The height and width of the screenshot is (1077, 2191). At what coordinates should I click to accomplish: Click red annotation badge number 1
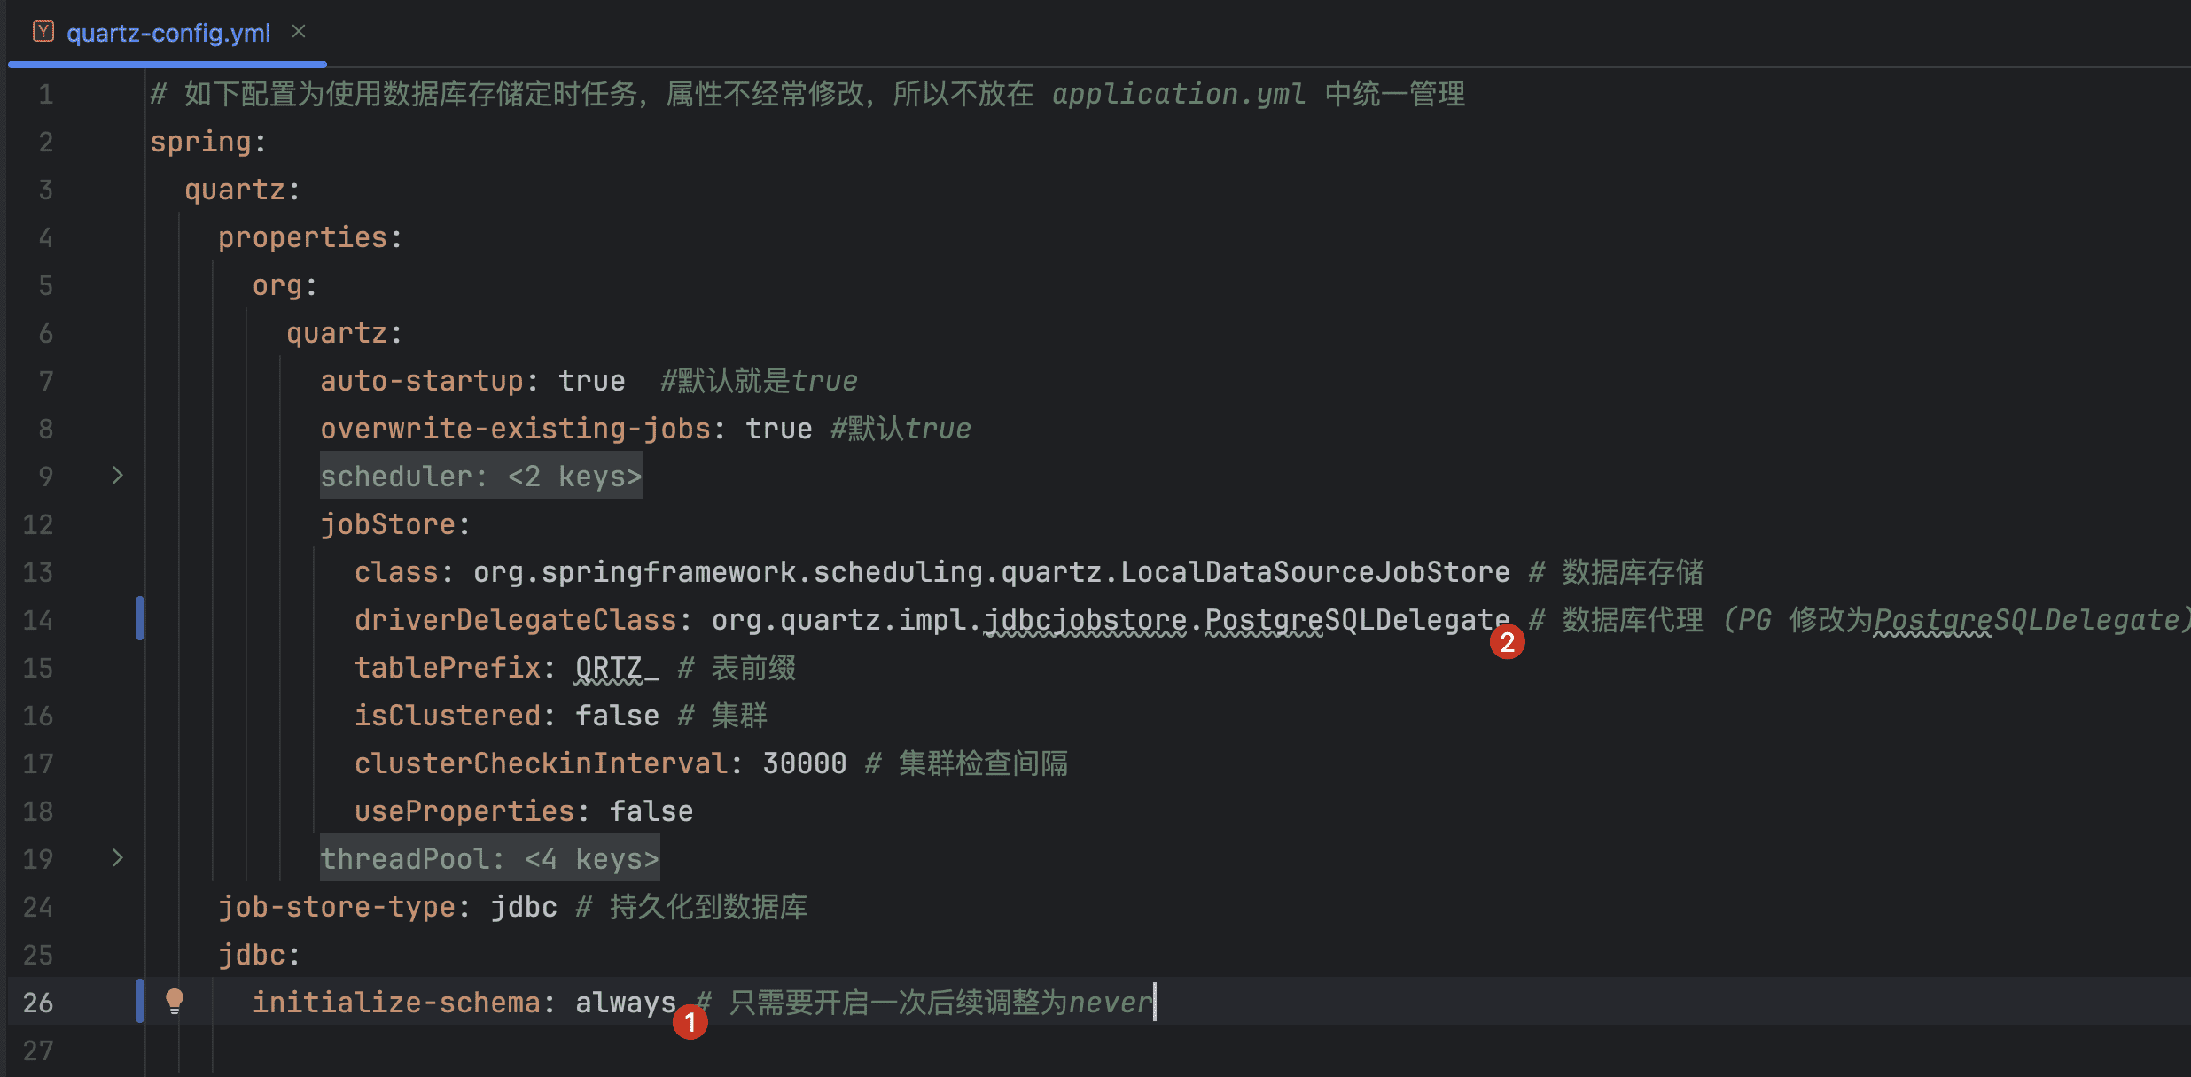(690, 1023)
